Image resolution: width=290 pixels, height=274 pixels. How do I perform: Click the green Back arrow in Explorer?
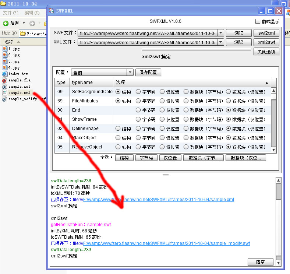(x=6, y=23)
